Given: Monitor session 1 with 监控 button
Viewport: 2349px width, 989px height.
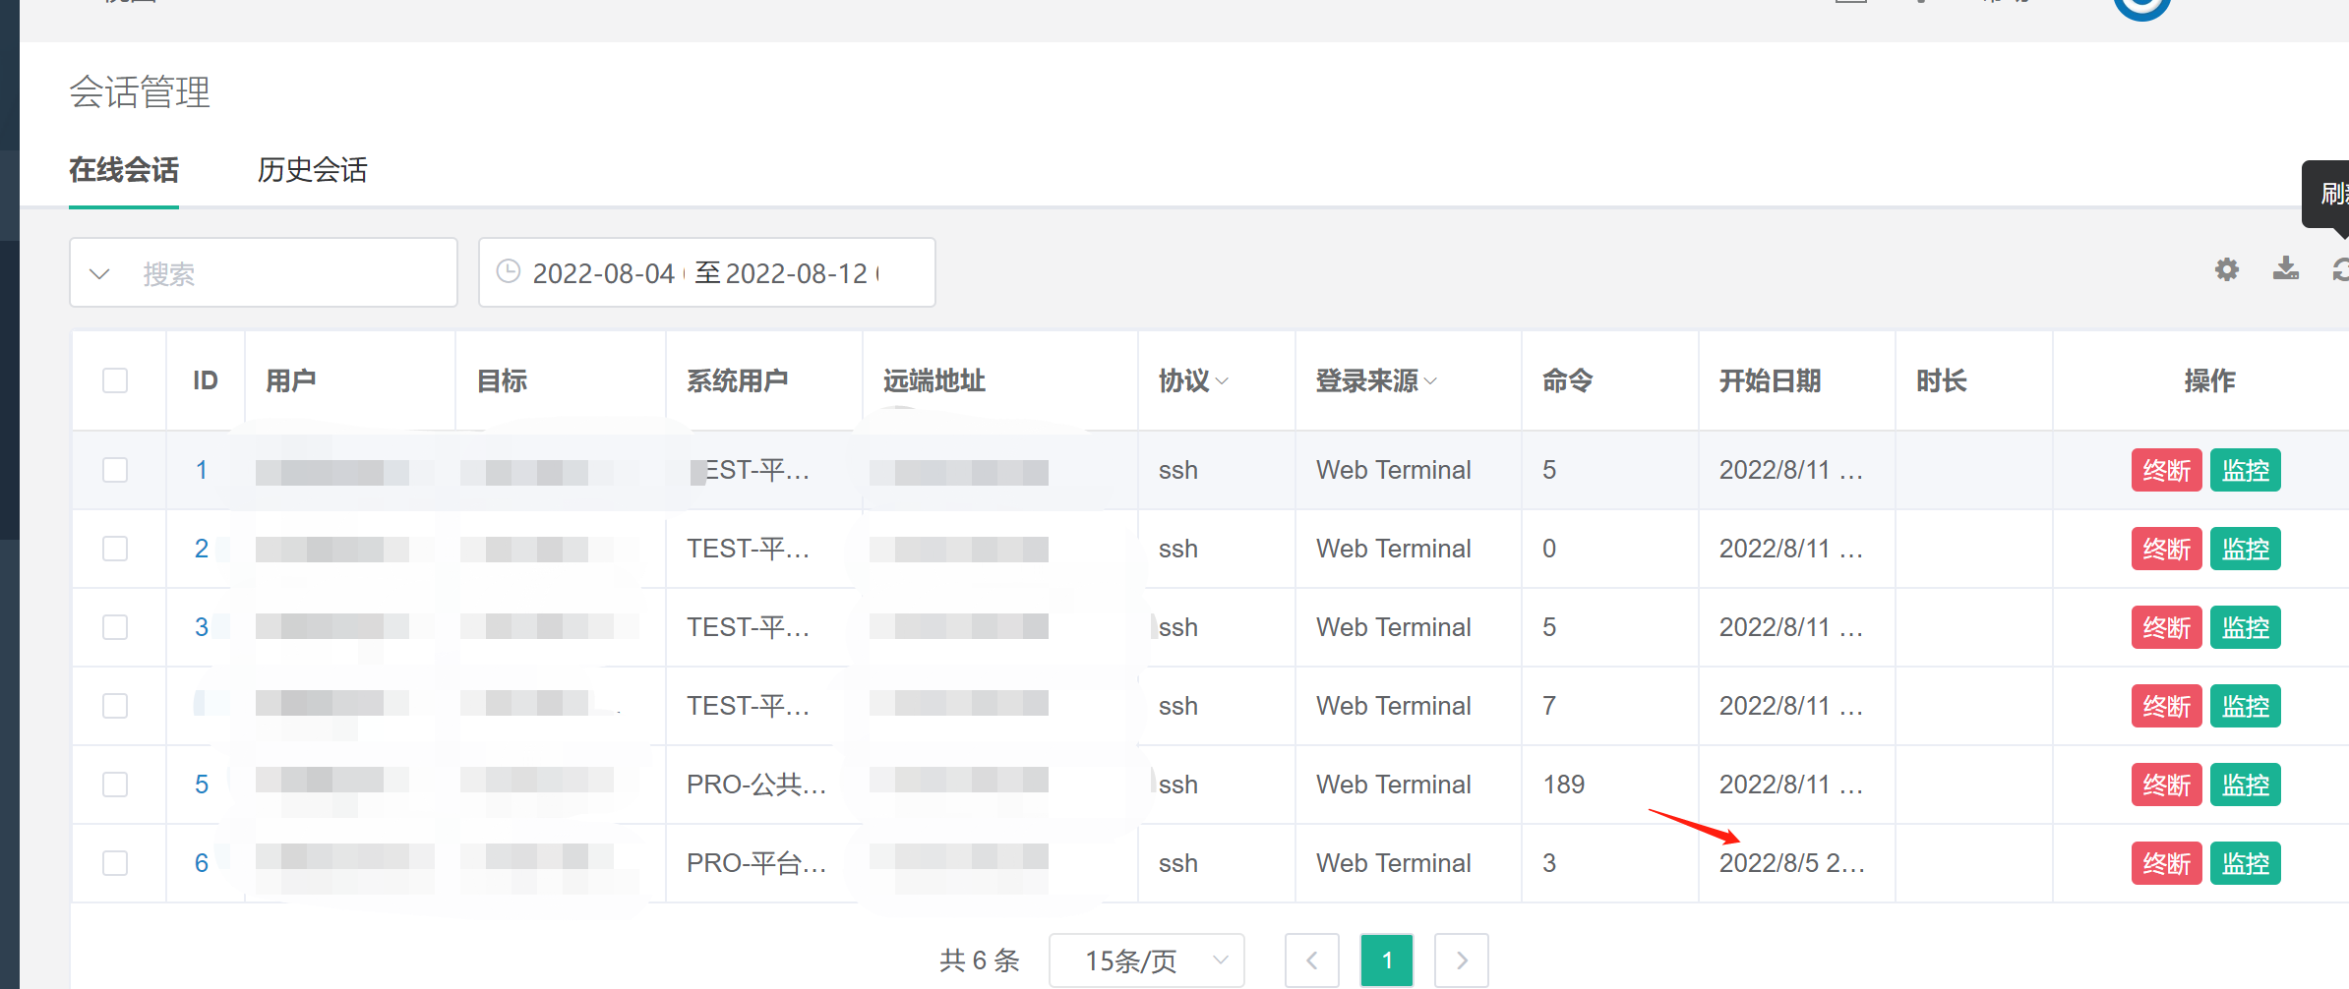Looking at the screenshot, I should (2245, 470).
